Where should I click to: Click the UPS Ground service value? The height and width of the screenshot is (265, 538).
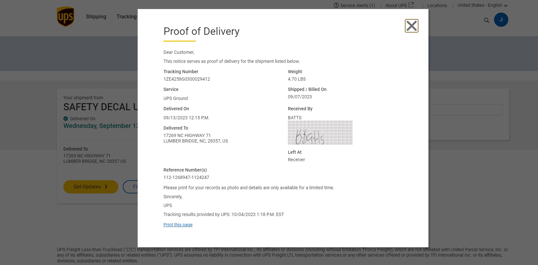point(175,98)
